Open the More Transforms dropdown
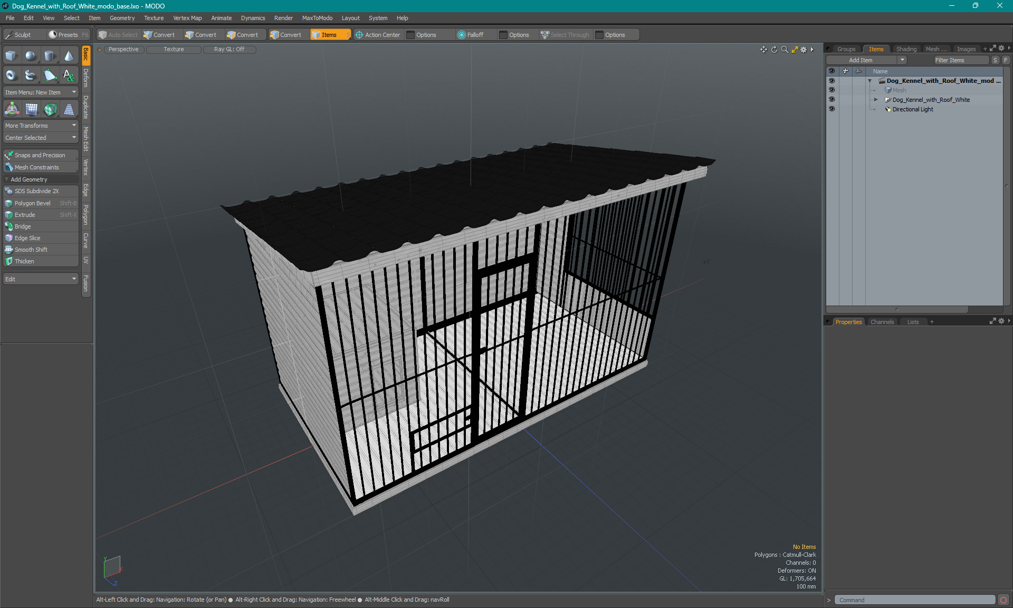This screenshot has width=1013, height=608. pos(41,126)
